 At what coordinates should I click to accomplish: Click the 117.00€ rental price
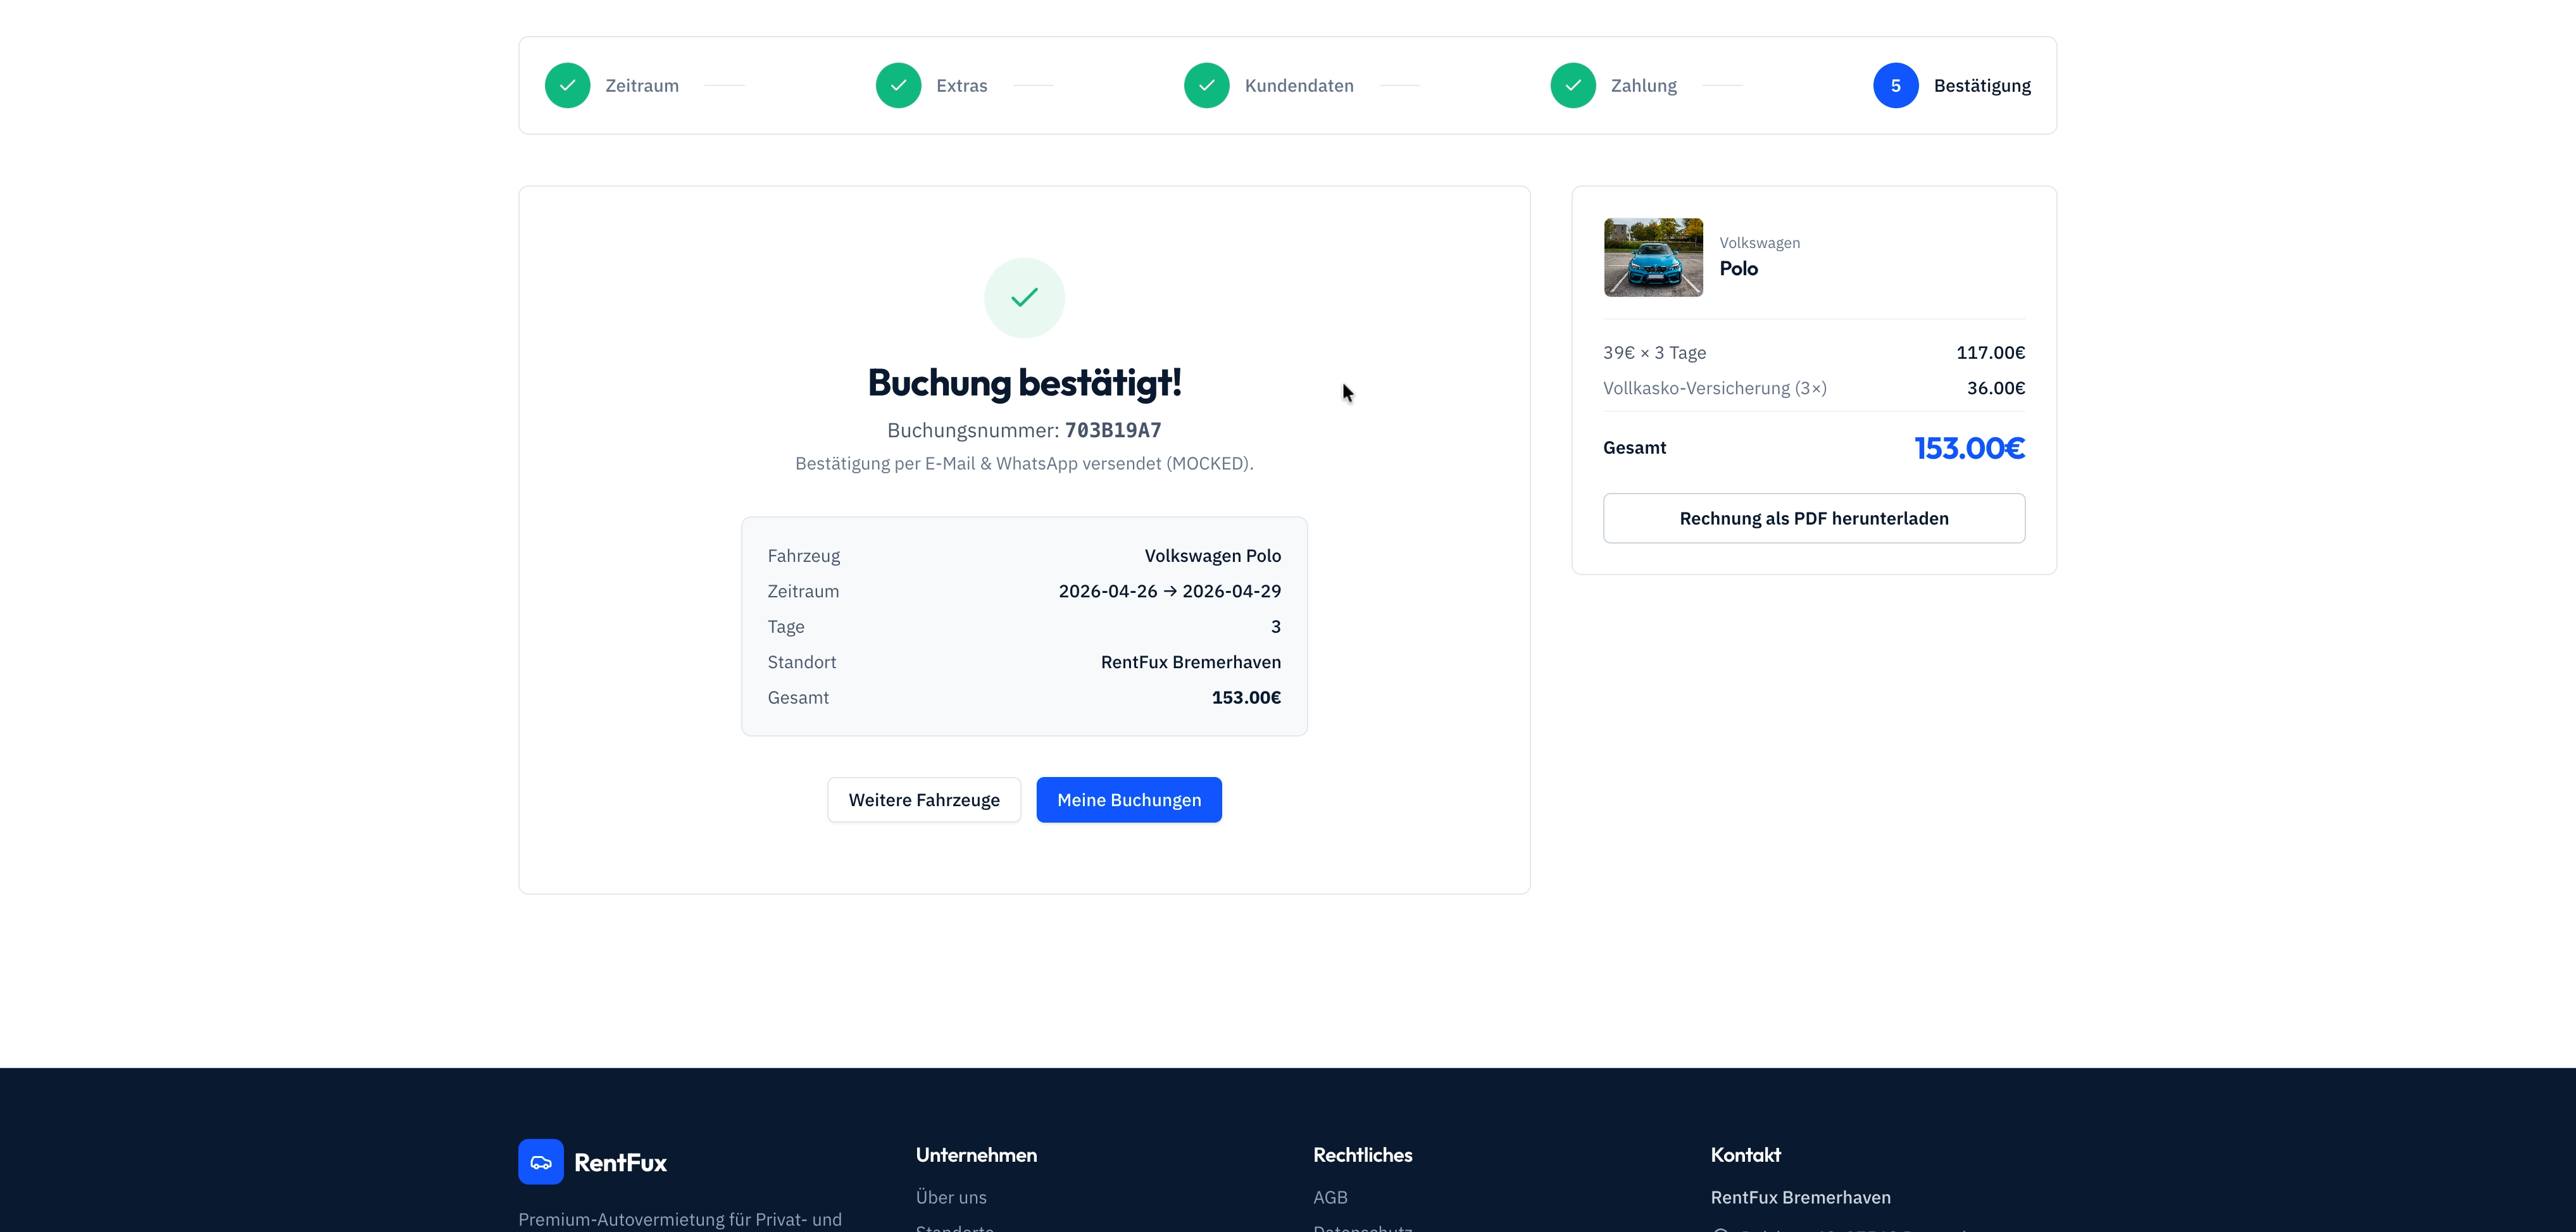coord(1990,352)
